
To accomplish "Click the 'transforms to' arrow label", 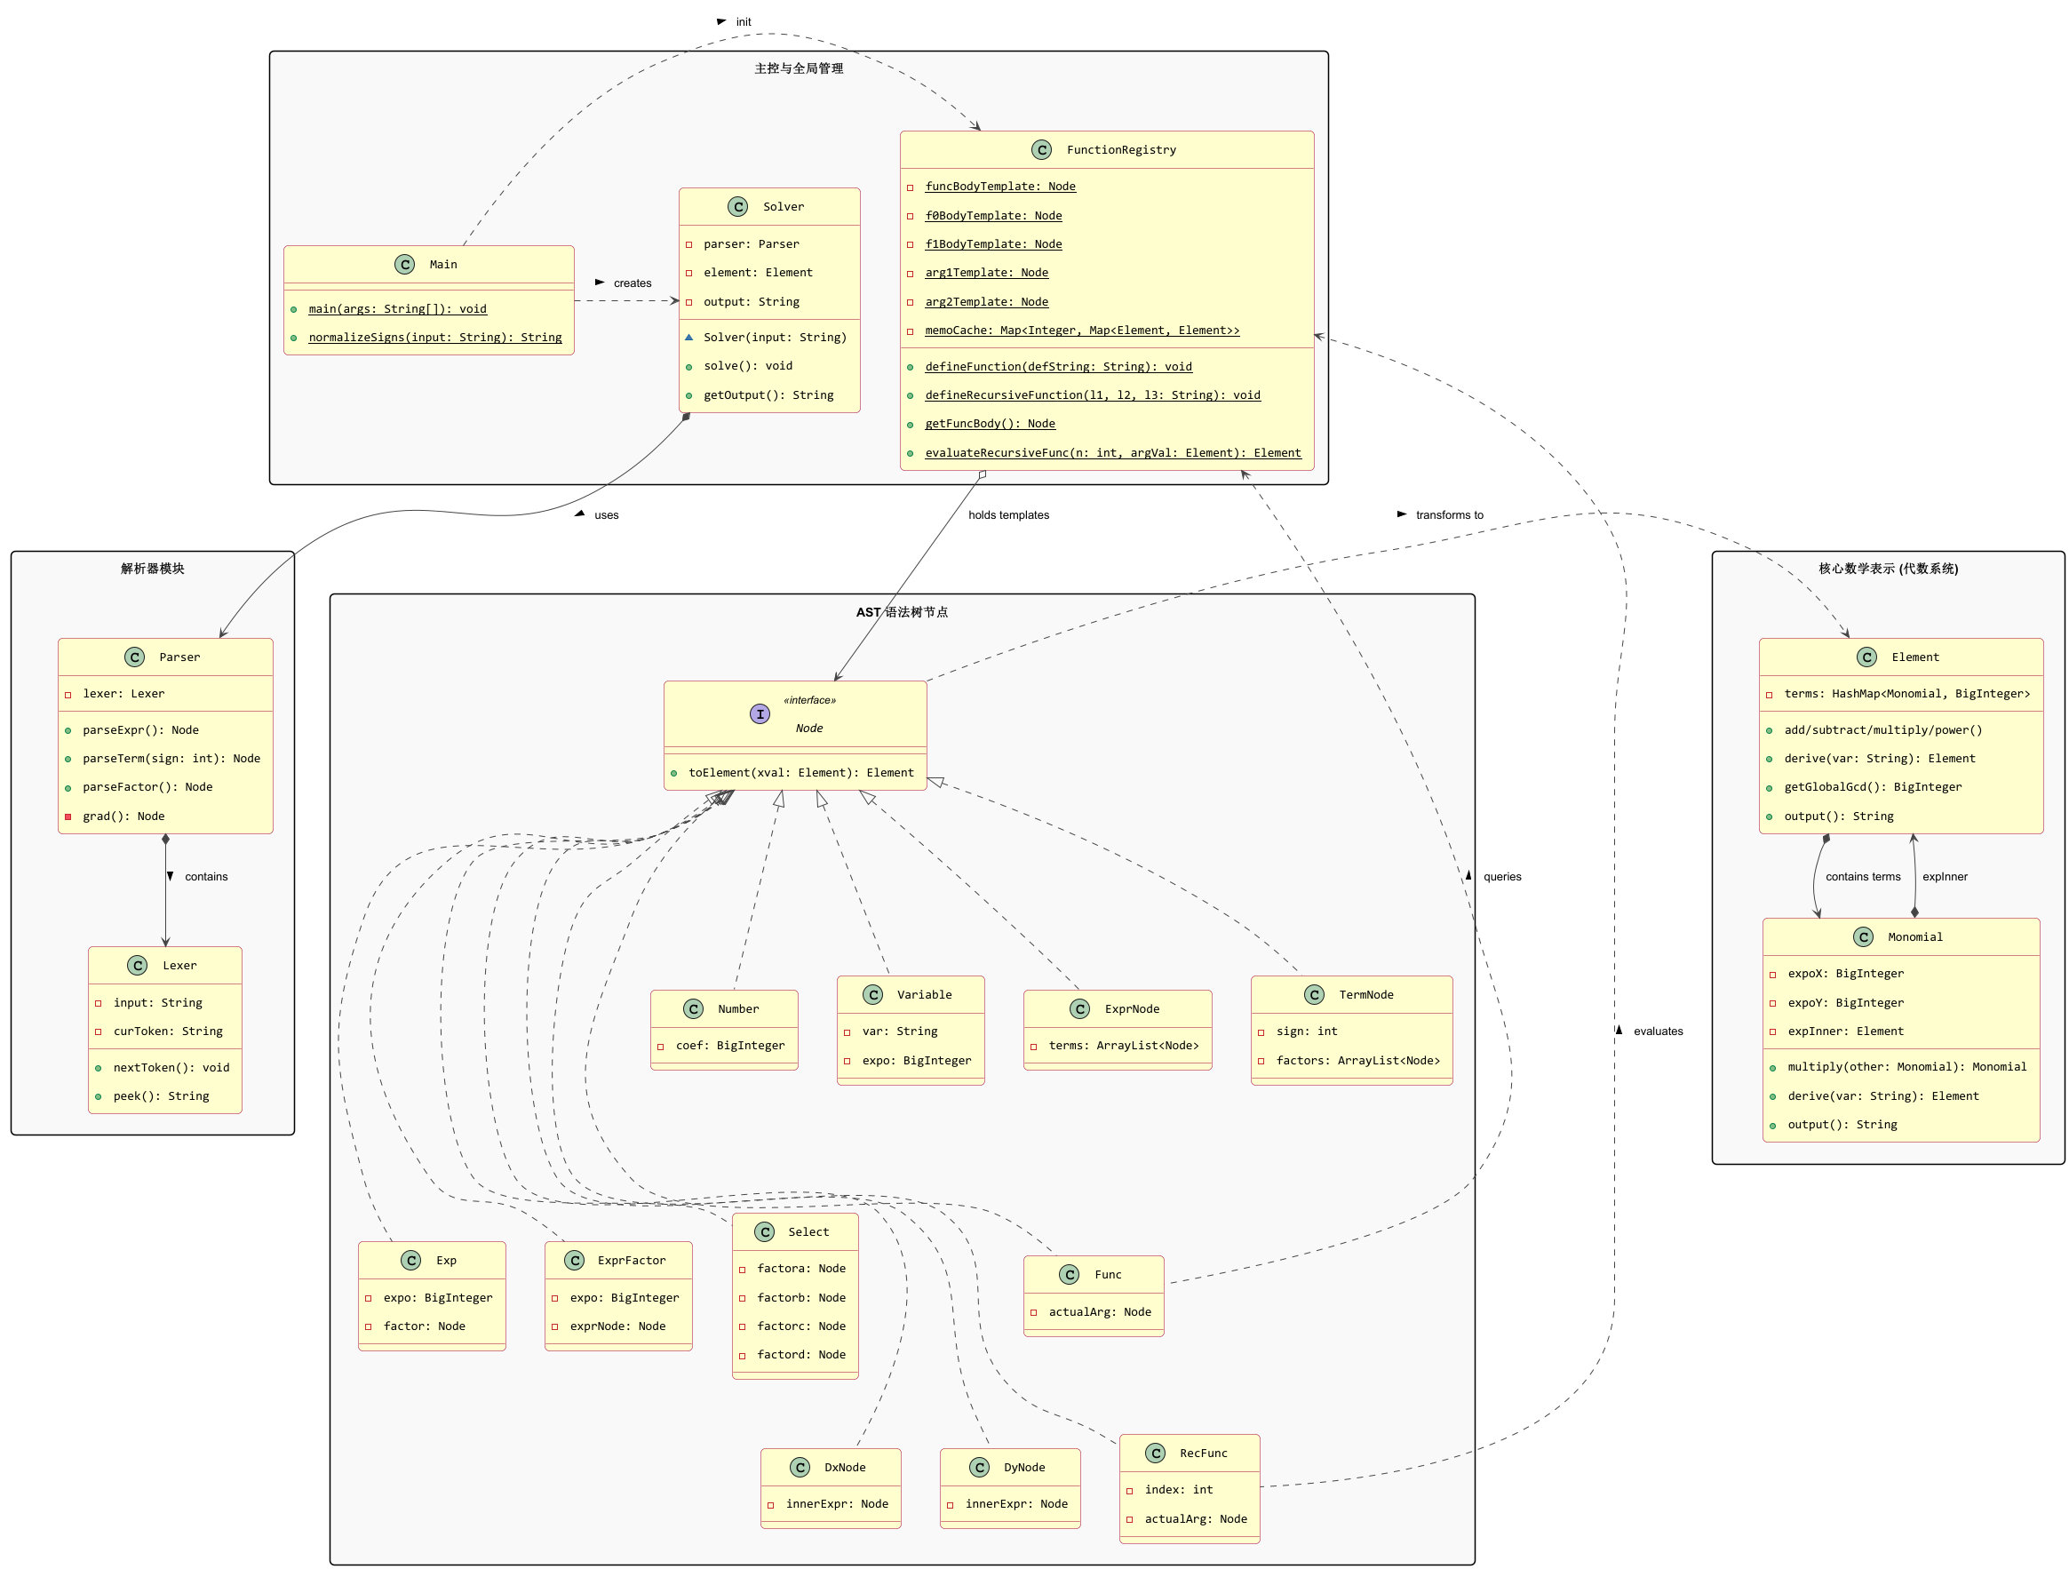I will pyautogui.click(x=1449, y=515).
